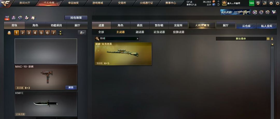Select the 副武器 weapon filter

140,32
